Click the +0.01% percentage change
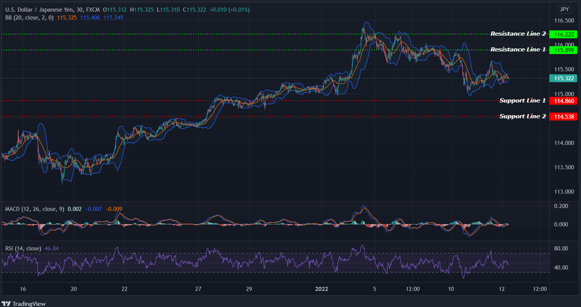This screenshot has width=581, height=307. point(239,10)
